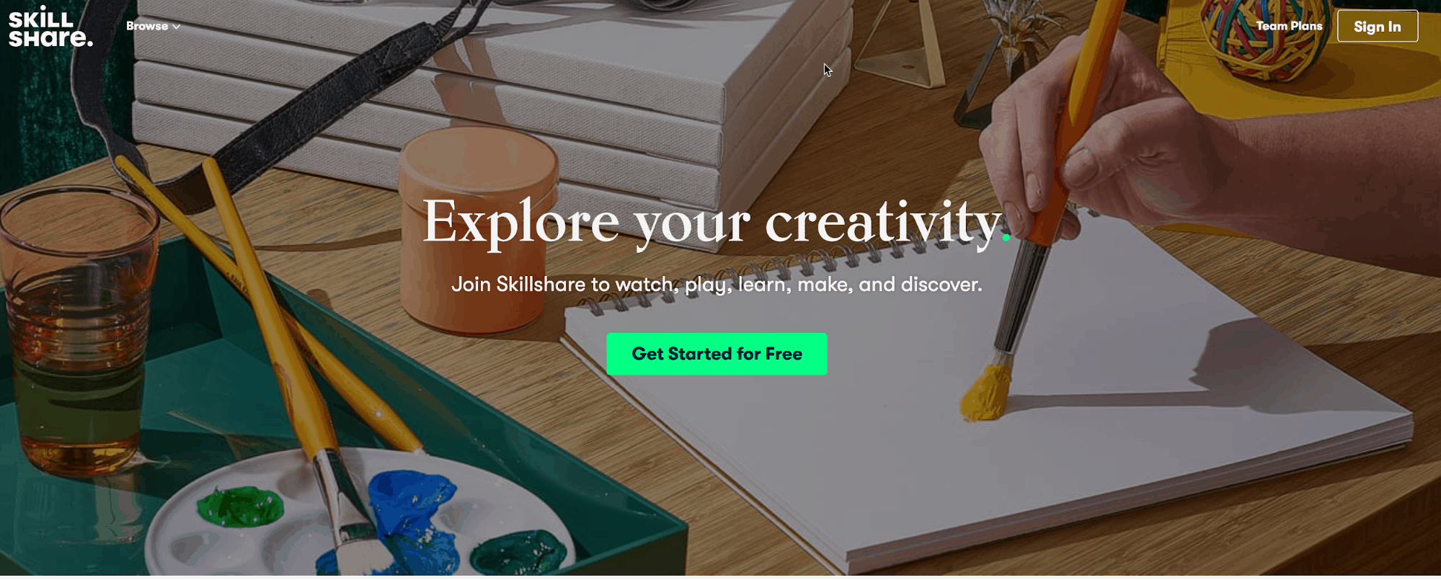1441x580 pixels.
Task: Click the dark teal paint blob
Action: (x=518, y=552)
